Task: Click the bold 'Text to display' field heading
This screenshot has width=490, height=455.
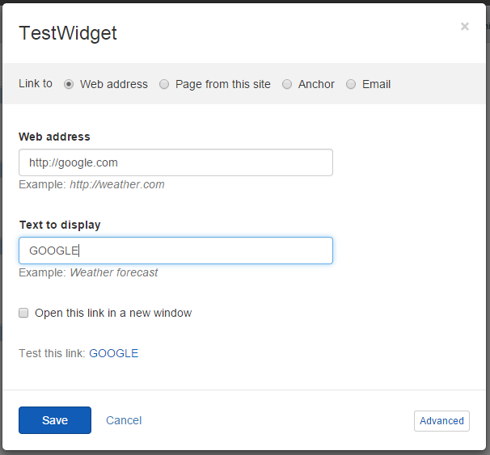Action: click(x=60, y=225)
